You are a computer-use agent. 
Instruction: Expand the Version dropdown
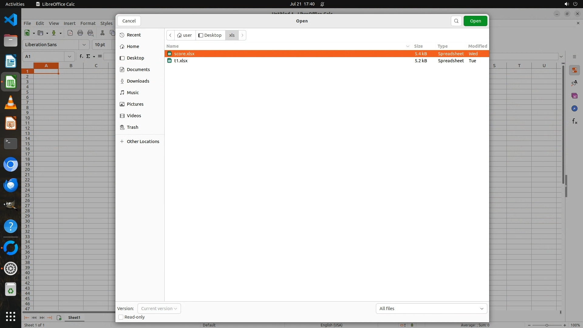[159, 309]
